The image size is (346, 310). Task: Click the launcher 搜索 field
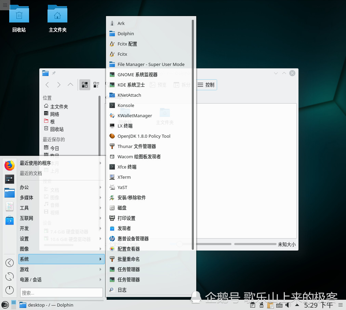coord(61,293)
